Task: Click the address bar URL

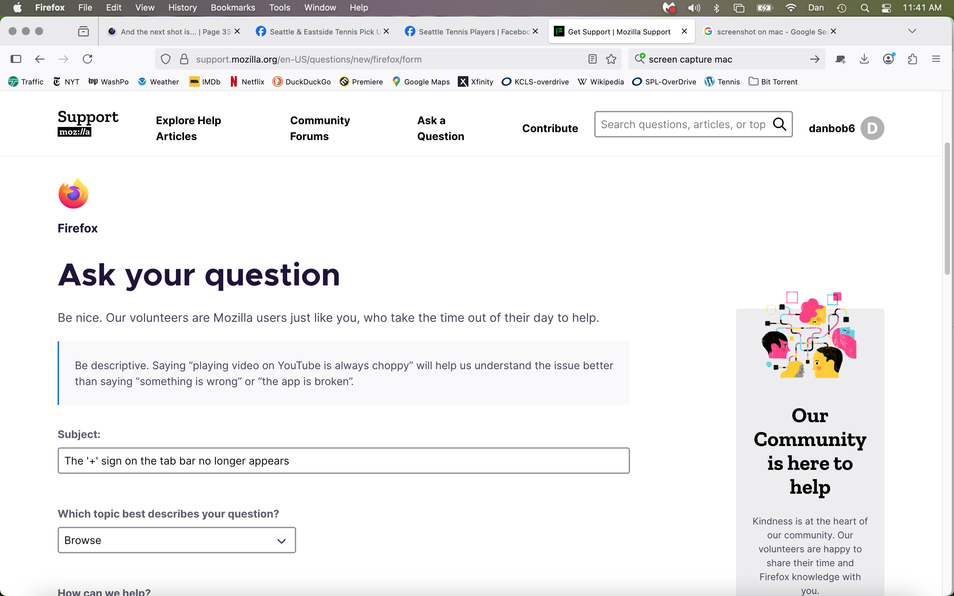Action: tap(309, 59)
